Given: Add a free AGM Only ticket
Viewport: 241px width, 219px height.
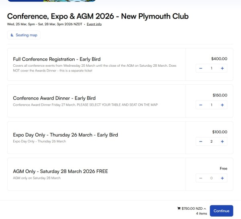Looking at the screenshot, I should [222, 178].
